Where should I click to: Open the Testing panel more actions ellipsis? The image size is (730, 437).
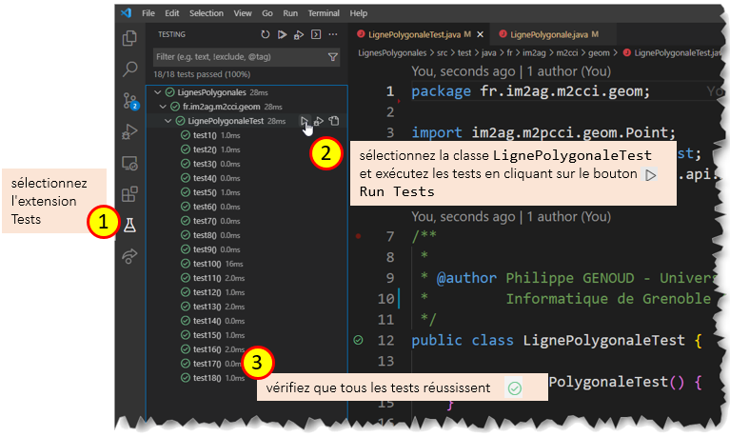tap(333, 35)
